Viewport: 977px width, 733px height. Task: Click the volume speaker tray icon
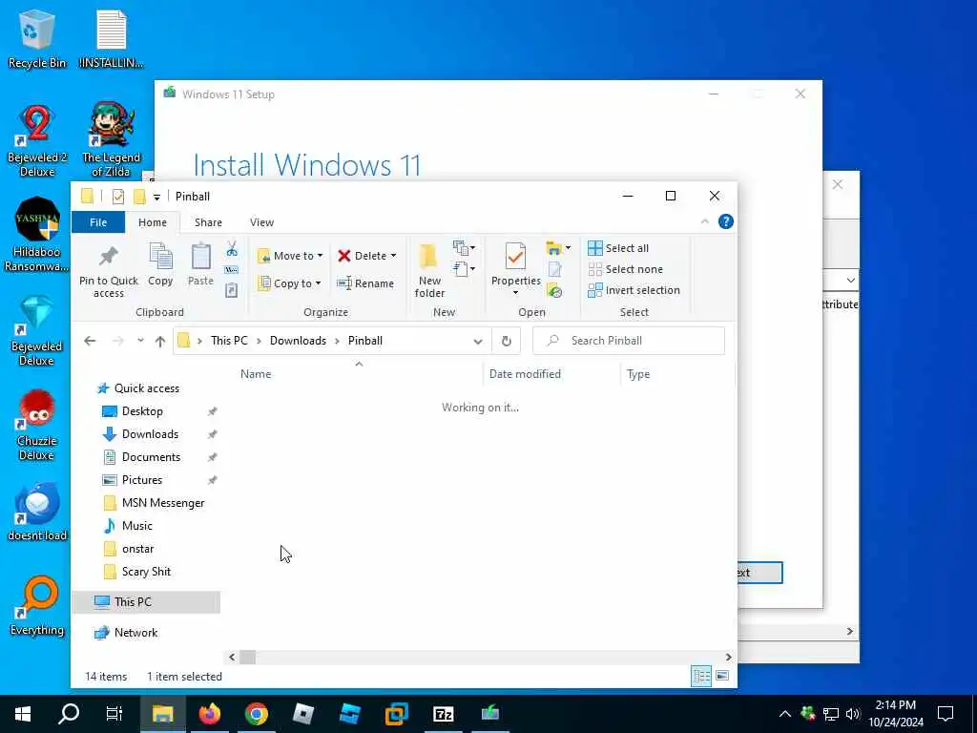pos(853,714)
